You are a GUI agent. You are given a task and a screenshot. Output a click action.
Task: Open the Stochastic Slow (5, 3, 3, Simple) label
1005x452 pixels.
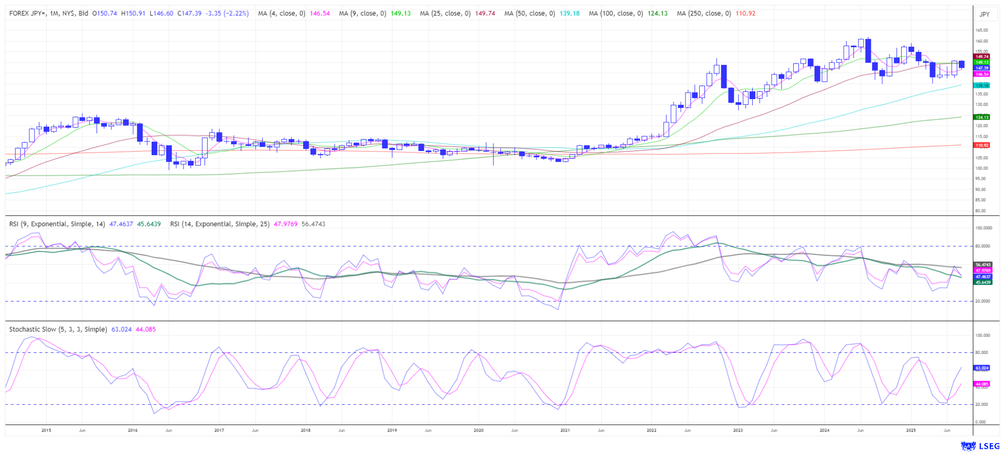[58, 329]
